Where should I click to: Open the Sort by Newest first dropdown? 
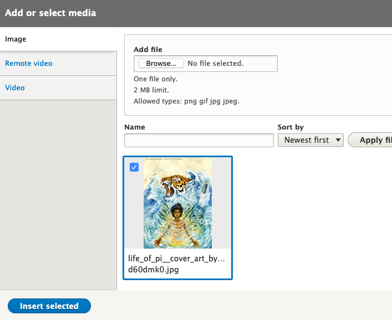310,140
